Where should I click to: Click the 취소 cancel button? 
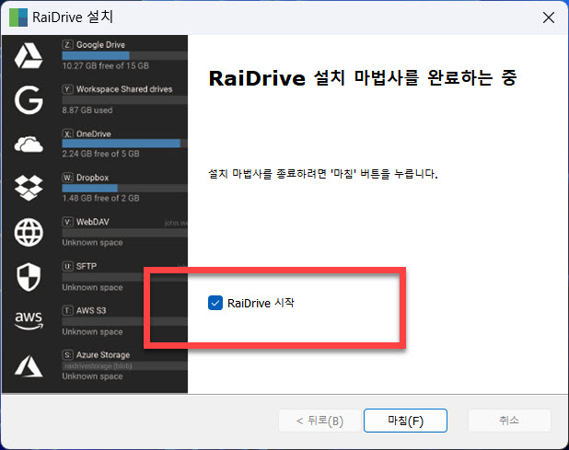(509, 421)
